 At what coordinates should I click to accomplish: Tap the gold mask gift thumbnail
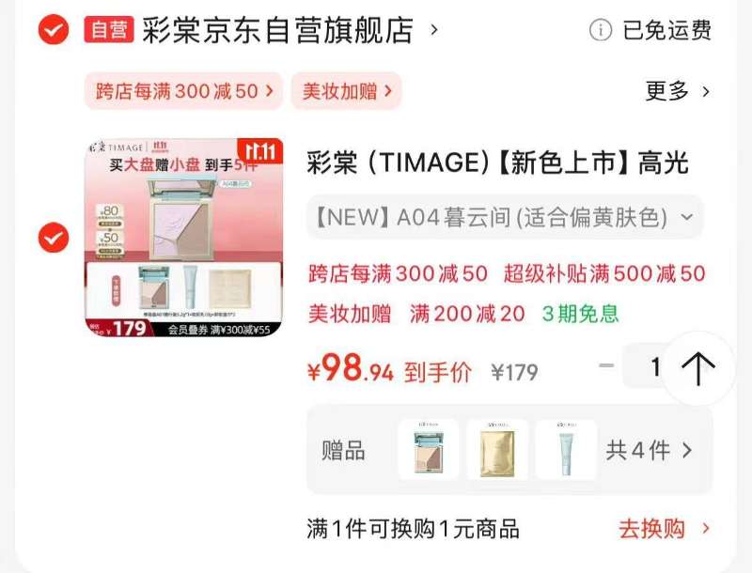(497, 450)
